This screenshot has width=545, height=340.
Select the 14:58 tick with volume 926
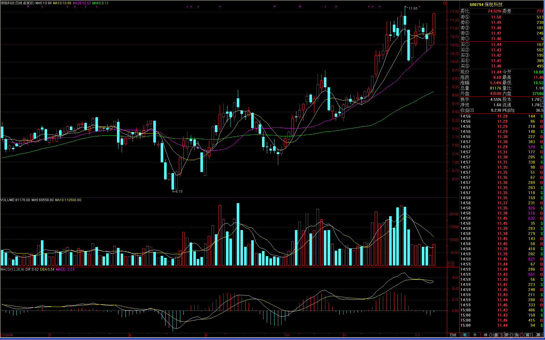pyautogui.click(x=502, y=208)
